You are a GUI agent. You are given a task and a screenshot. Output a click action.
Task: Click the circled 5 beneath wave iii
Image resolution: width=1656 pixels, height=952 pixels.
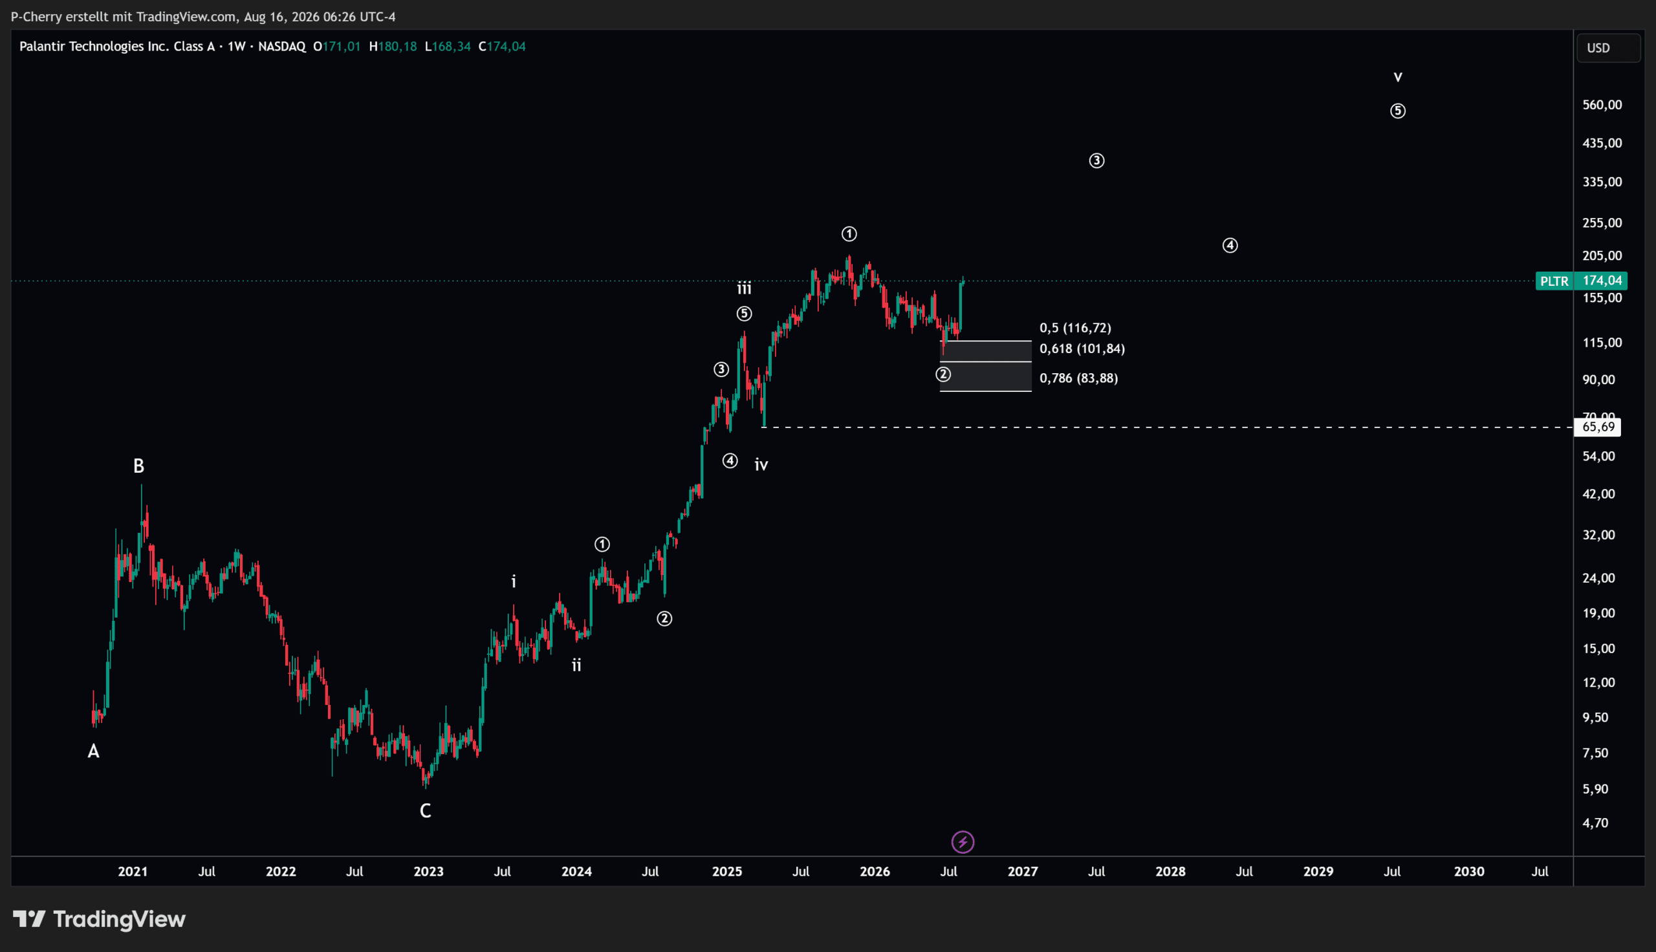pyautogui.click(x=744, y=314)
